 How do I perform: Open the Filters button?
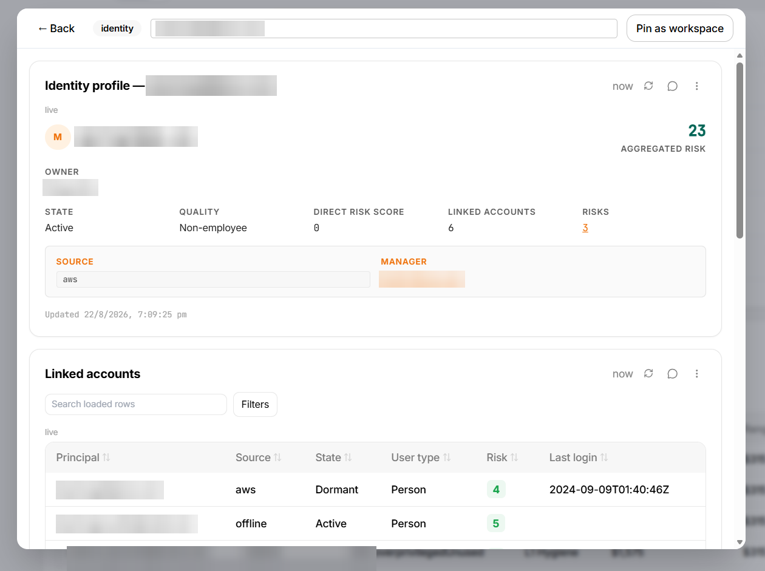coord(255,405)
